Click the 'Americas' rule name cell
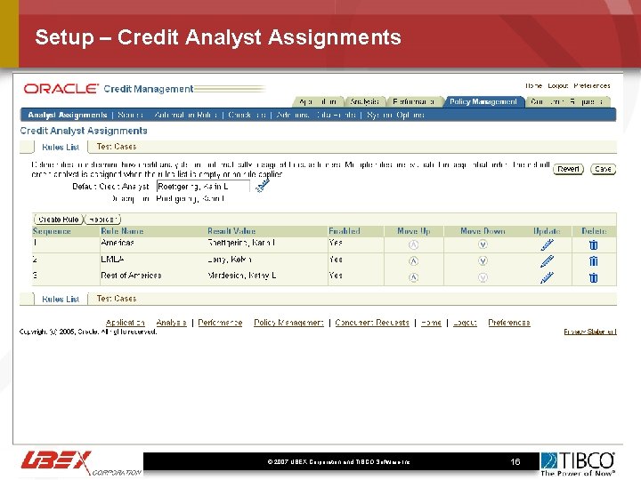Viewport: 641px width, 480px height. [x=118, y=243]
